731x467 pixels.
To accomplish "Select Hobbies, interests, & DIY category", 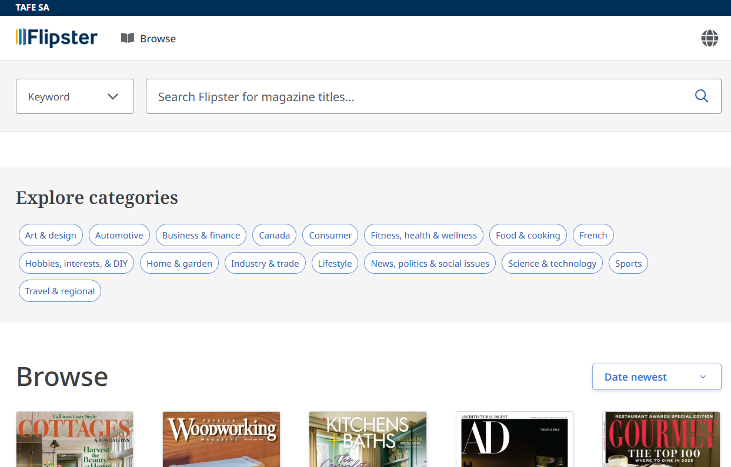I will (76, 263).
